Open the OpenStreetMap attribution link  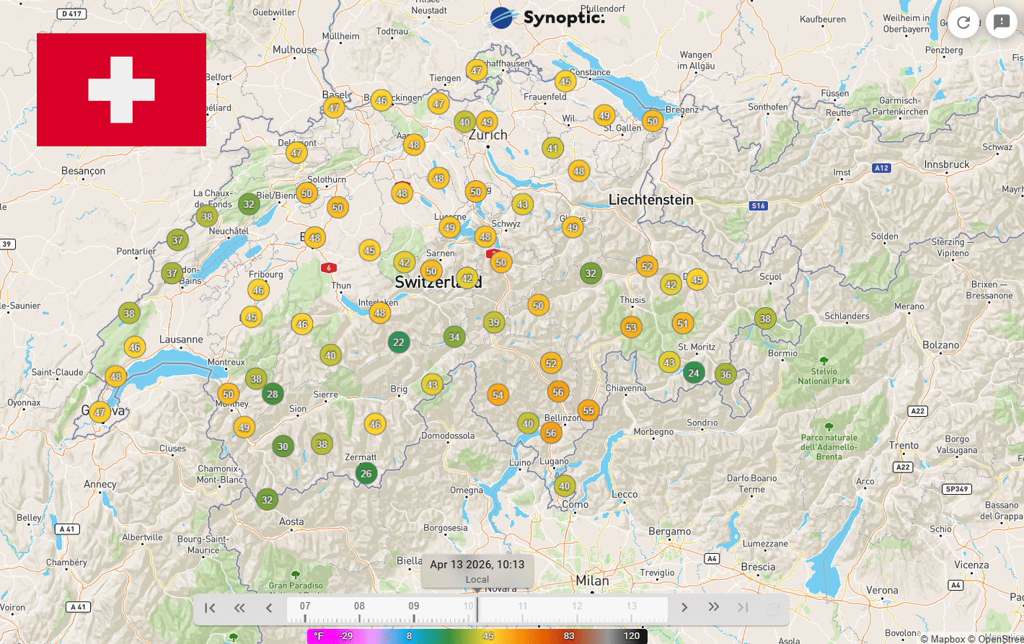click(x=995, y=639)
